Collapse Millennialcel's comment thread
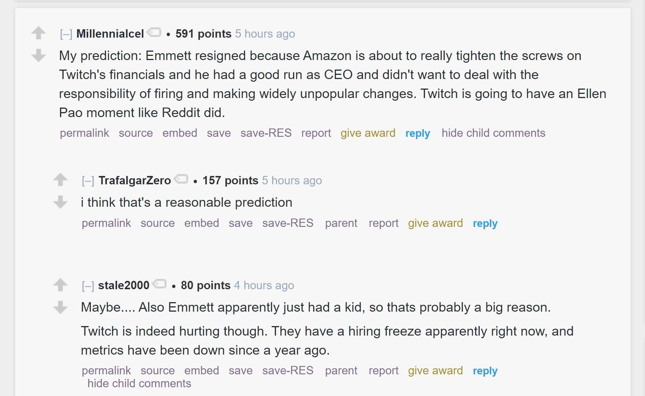The width and height of the screenshot is (645, 396). [x=66, y=34]
